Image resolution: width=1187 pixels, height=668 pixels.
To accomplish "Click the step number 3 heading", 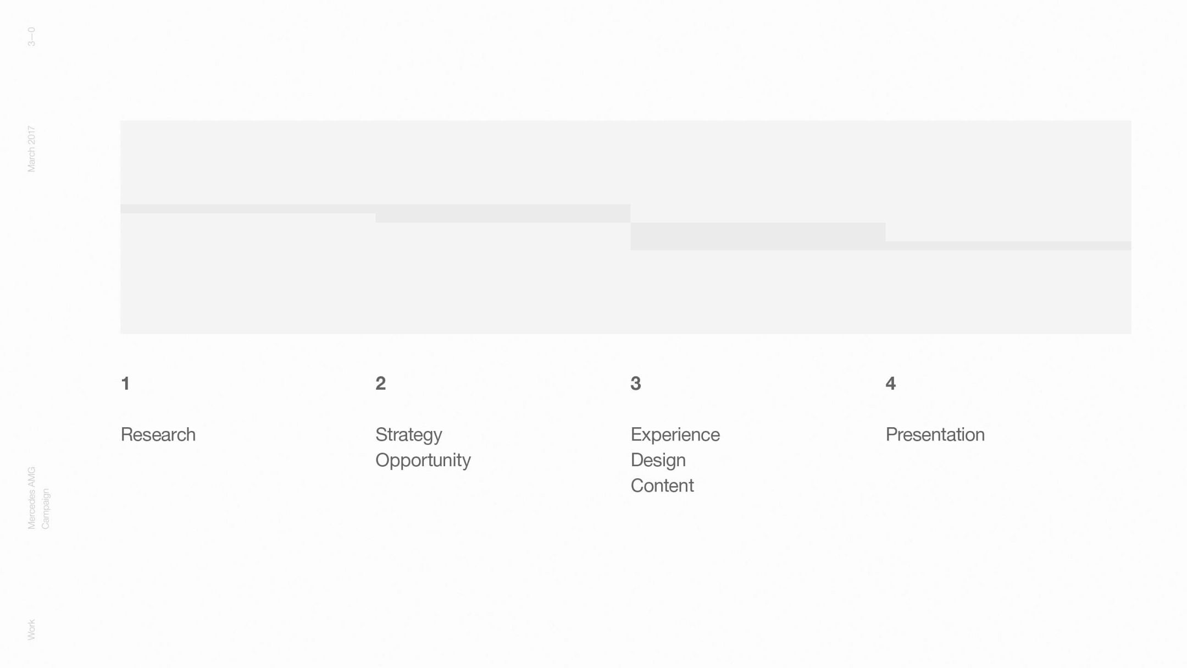I will (635, 383).
